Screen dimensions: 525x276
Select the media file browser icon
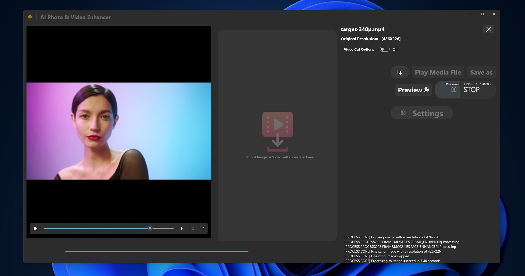400,72
